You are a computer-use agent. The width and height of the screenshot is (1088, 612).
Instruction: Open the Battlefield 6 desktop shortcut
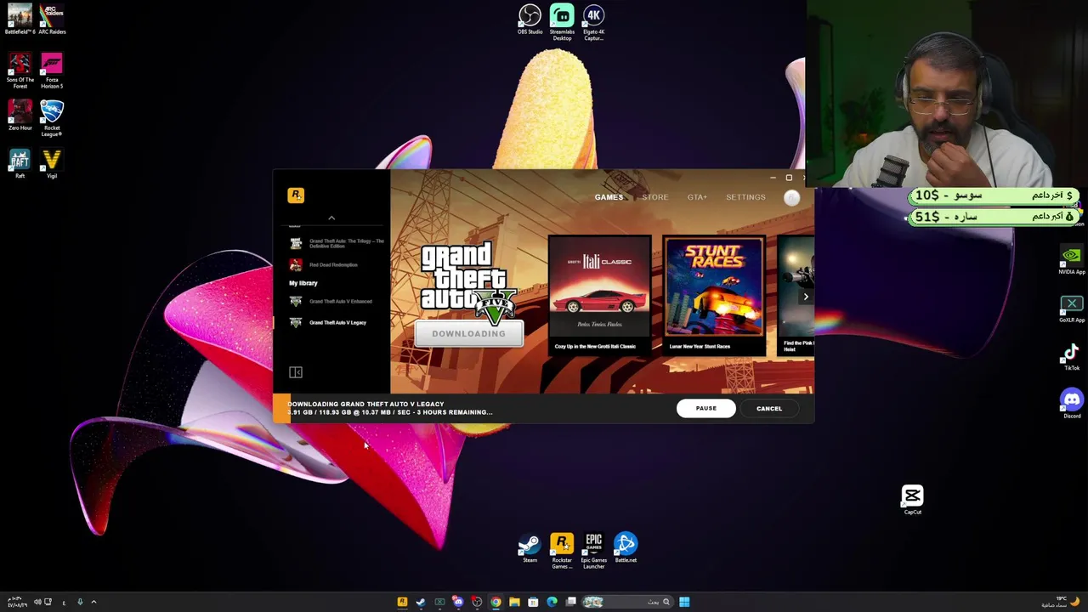coord(20,19)
